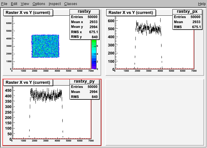
Task: Open the View menu
Action: (25, 4)
